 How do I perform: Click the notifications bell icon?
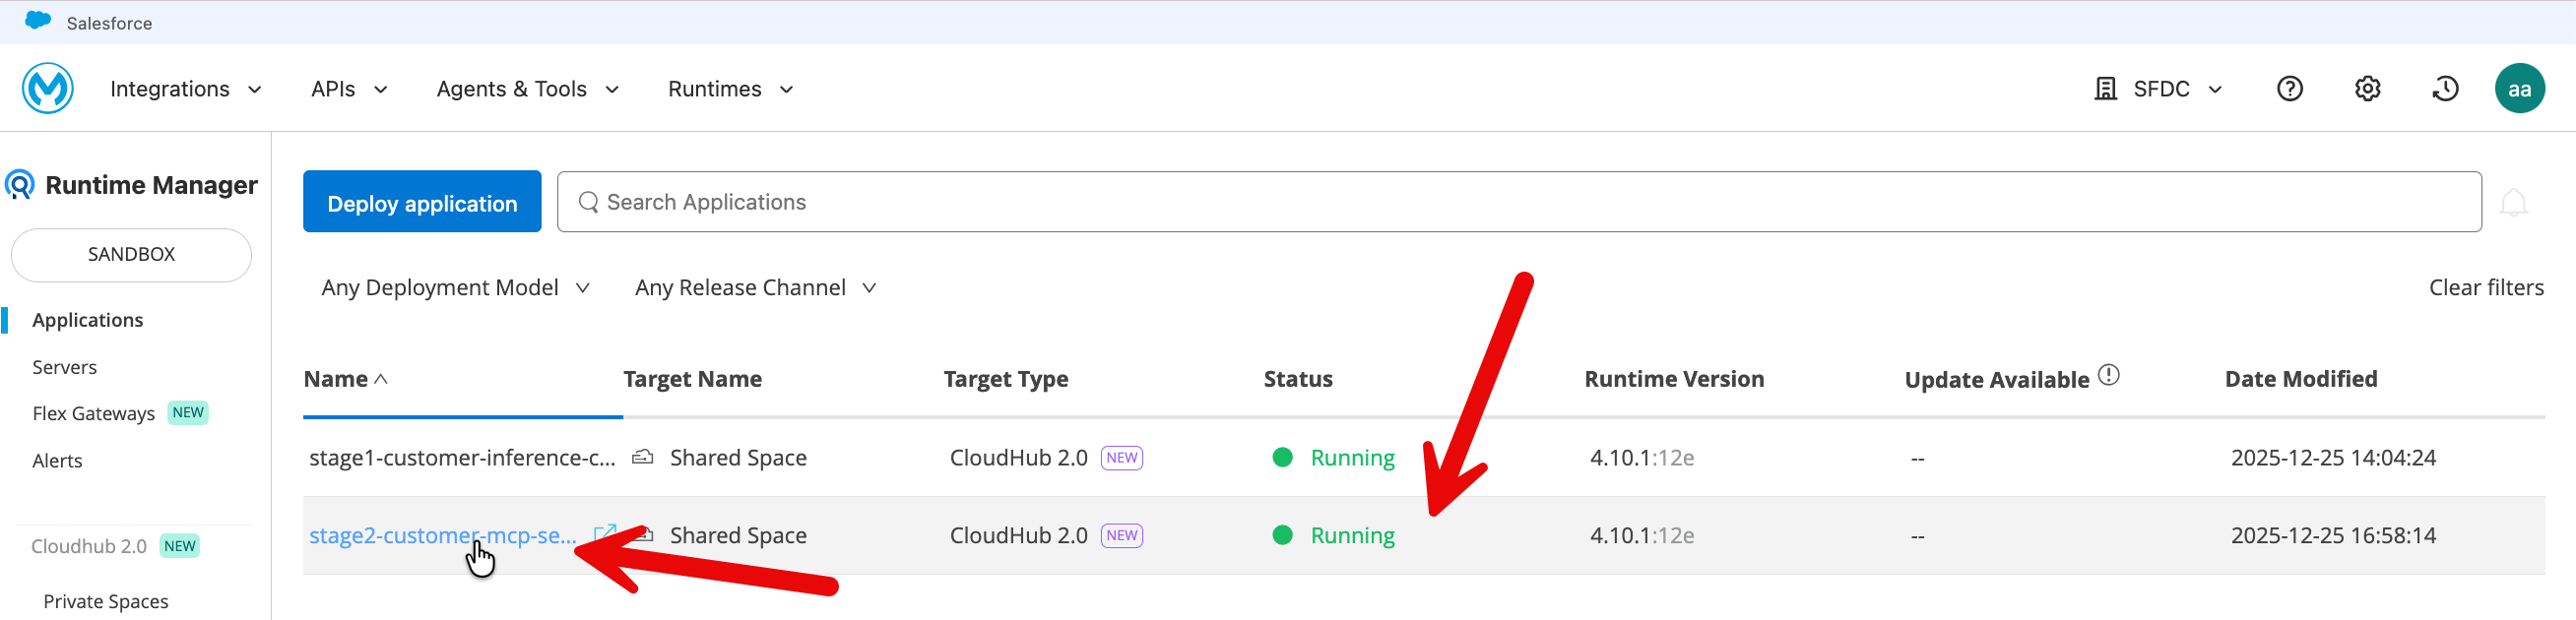[x=2513, y=203]
